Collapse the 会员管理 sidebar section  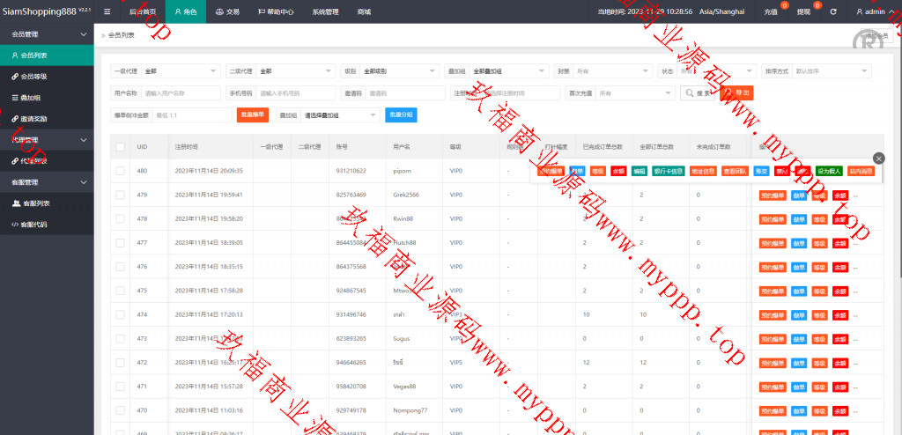pos(47,34)
